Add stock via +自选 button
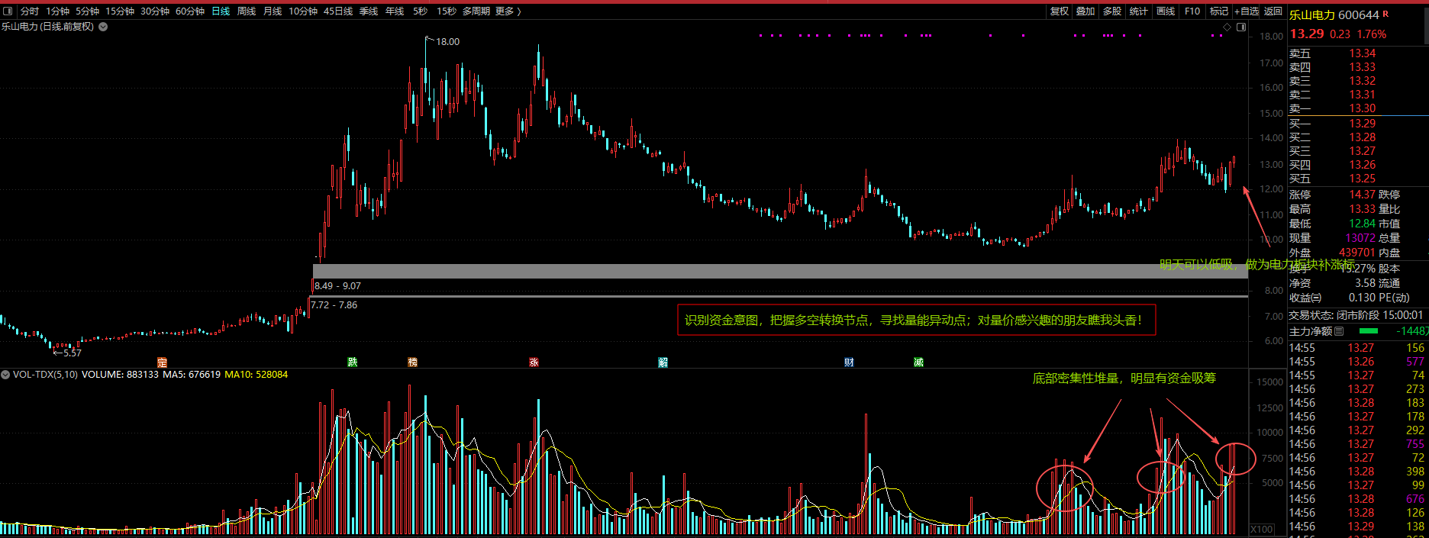This screenshot has width=1429, height=538. click(1247, 11)
